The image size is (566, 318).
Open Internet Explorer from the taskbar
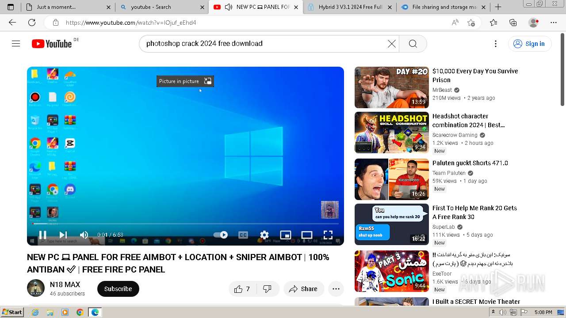[x=35, y=312]
